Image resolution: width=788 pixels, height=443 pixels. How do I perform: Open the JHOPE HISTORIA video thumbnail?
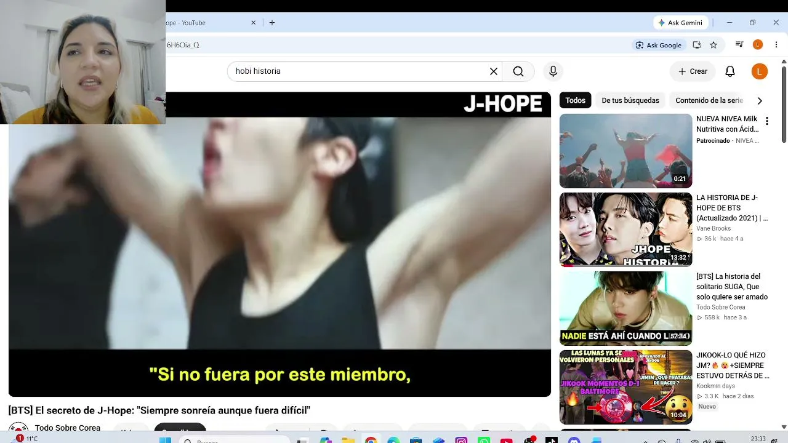[x=625, y=229]
